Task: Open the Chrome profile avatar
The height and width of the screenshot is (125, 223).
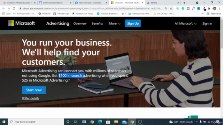Action: [214, 8]
